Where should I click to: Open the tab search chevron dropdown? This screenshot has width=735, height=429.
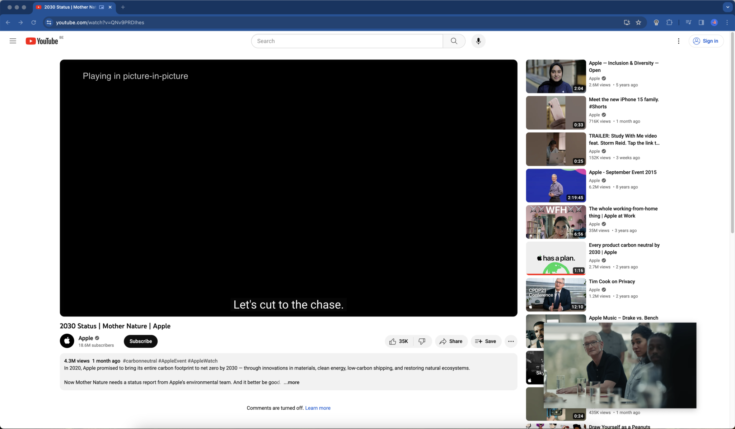(x=727, y=7)
